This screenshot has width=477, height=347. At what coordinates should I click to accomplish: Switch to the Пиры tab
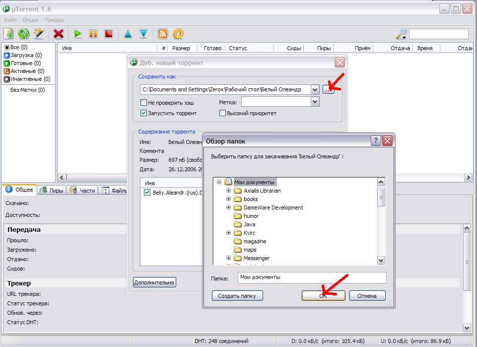[x=52, y=191]
